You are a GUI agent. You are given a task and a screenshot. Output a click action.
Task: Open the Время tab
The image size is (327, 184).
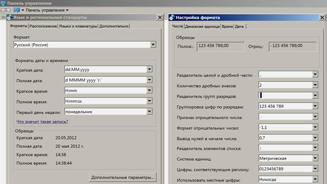pos(227,26)
